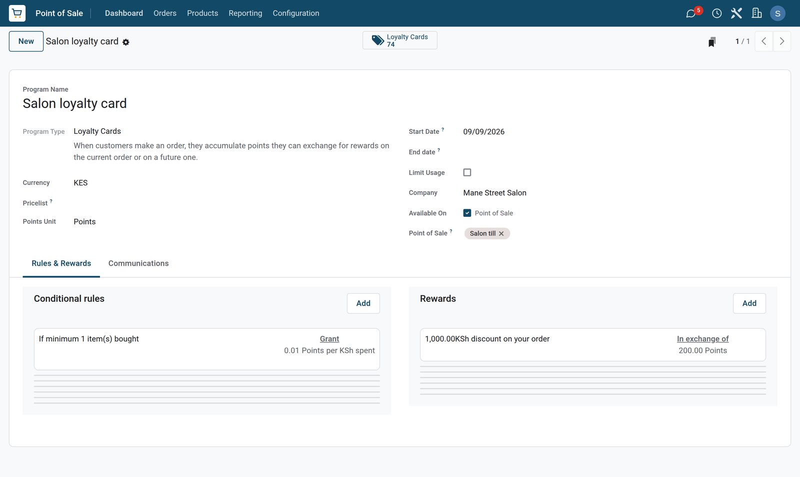
Task: Remove the Salon till tag
Action: (501, 234)
